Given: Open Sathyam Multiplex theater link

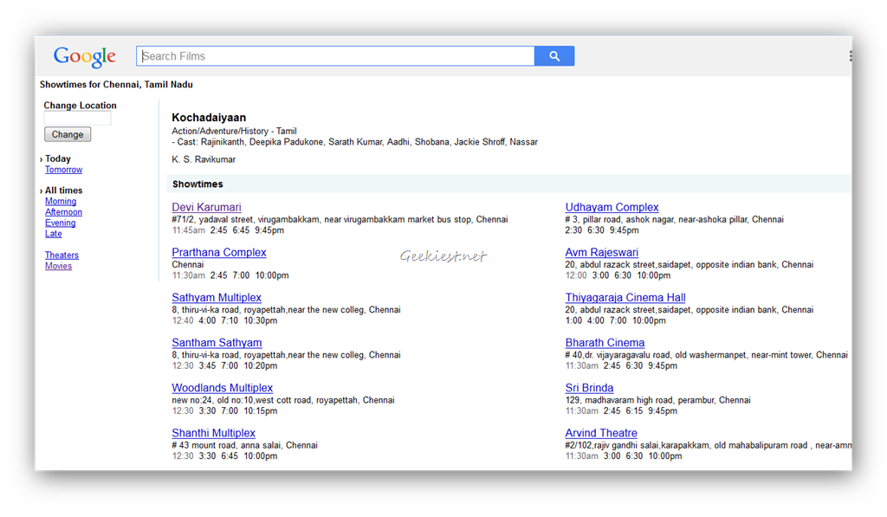Looking at the screenshot, I should coord(217,298).
